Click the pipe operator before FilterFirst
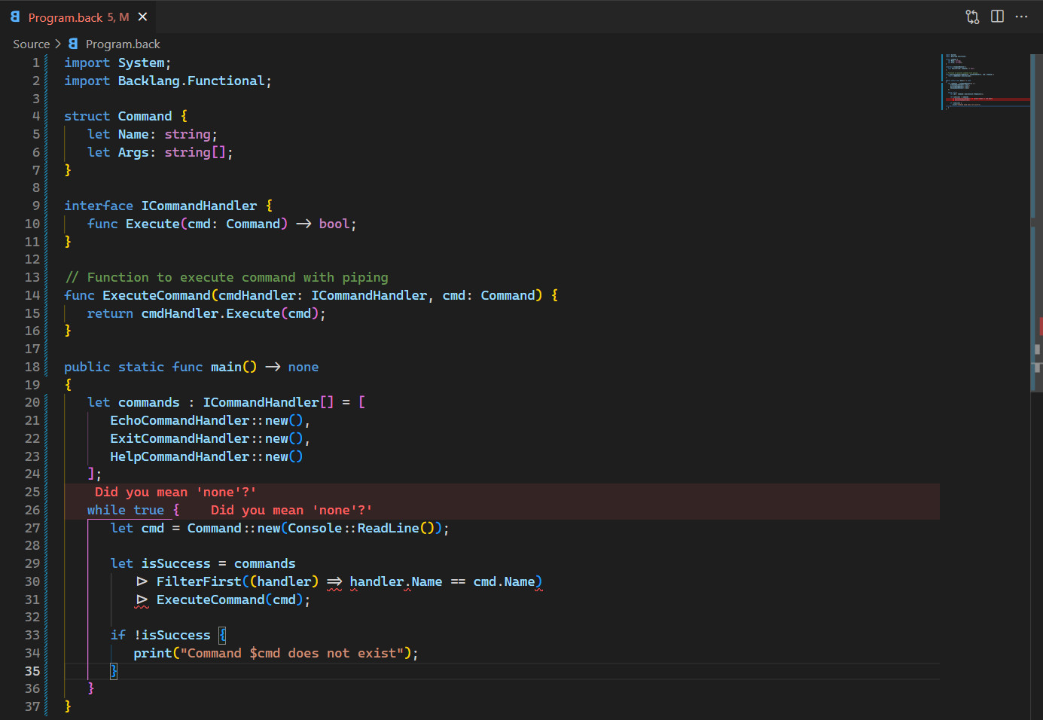 [x=142, y=581]
